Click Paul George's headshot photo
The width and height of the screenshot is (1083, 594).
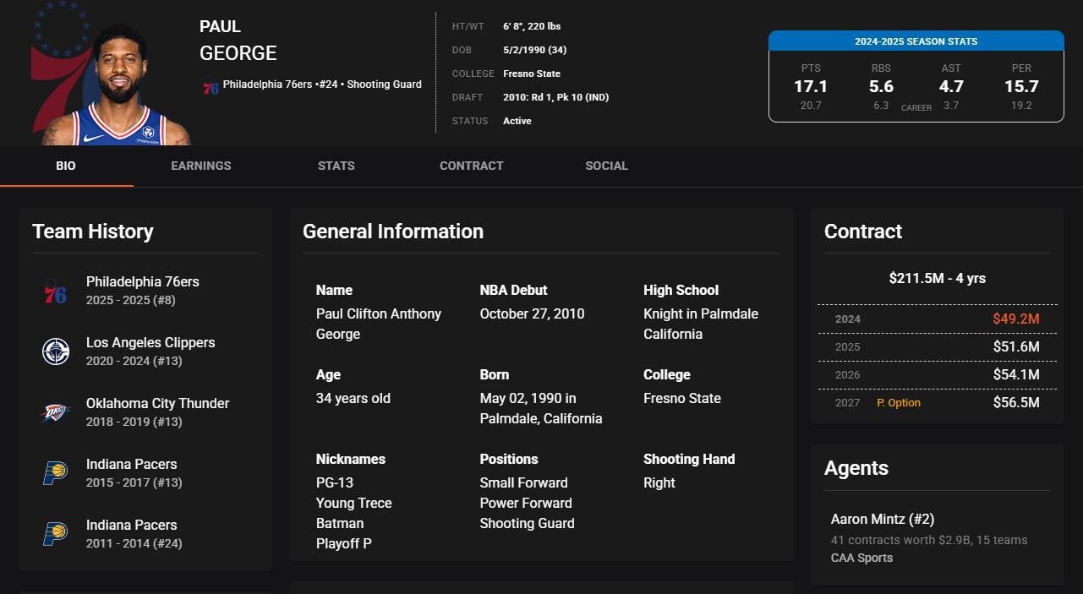pos(118,84)
